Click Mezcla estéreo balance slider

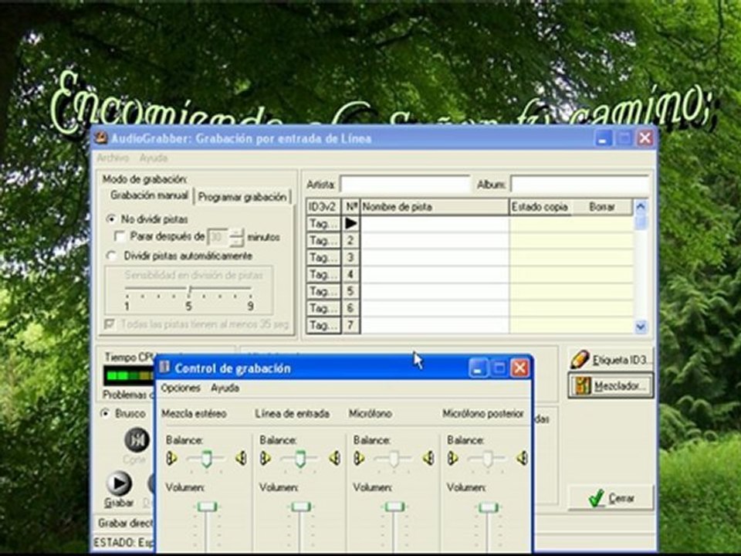coord(206,459)
